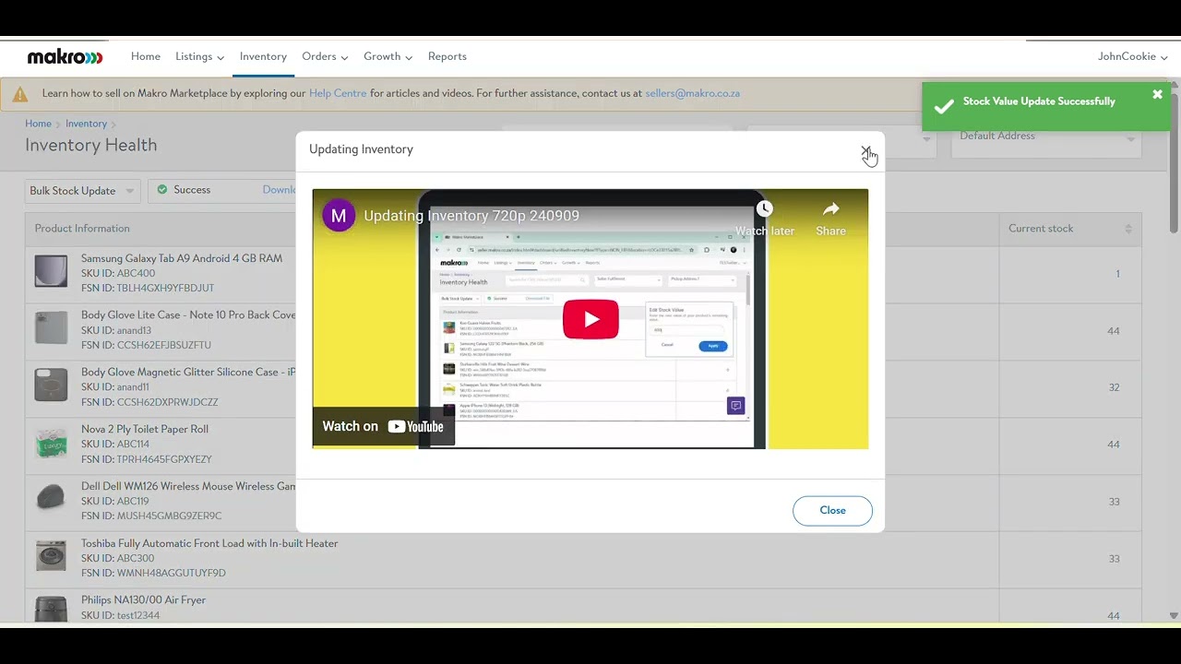Viewport: 1181px width, 664px height.
Task: Click the Samsung Galaxy Tab A9 product name
Action: pyautogui.click(x=182, y=258)
